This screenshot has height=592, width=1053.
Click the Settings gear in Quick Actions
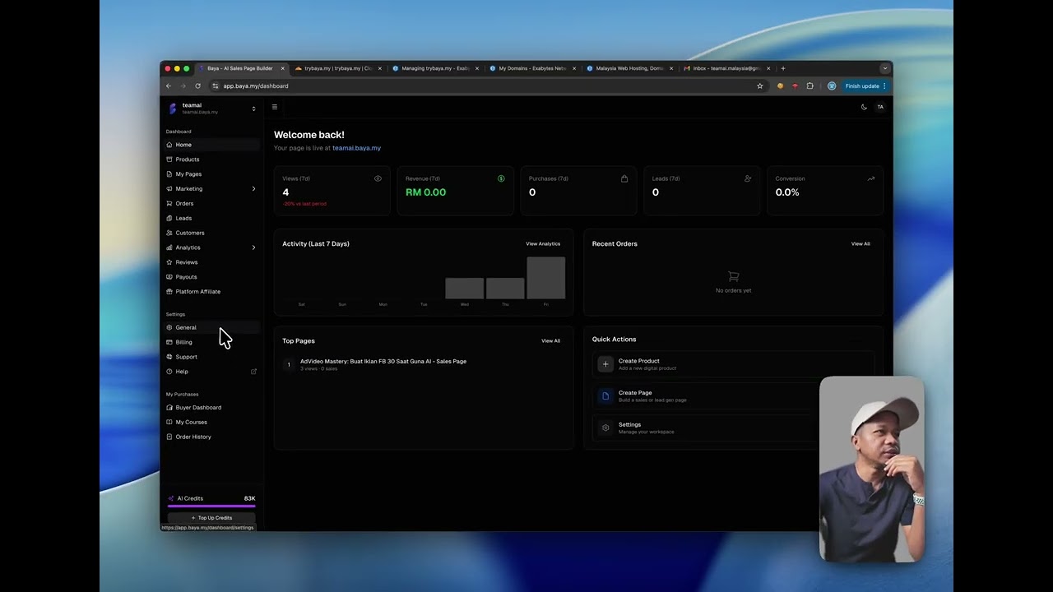[605, 428]
